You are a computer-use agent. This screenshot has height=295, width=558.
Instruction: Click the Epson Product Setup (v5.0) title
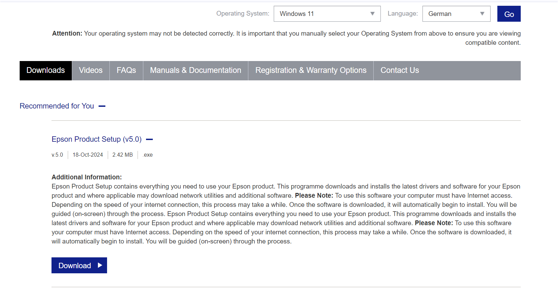point(97,139)
